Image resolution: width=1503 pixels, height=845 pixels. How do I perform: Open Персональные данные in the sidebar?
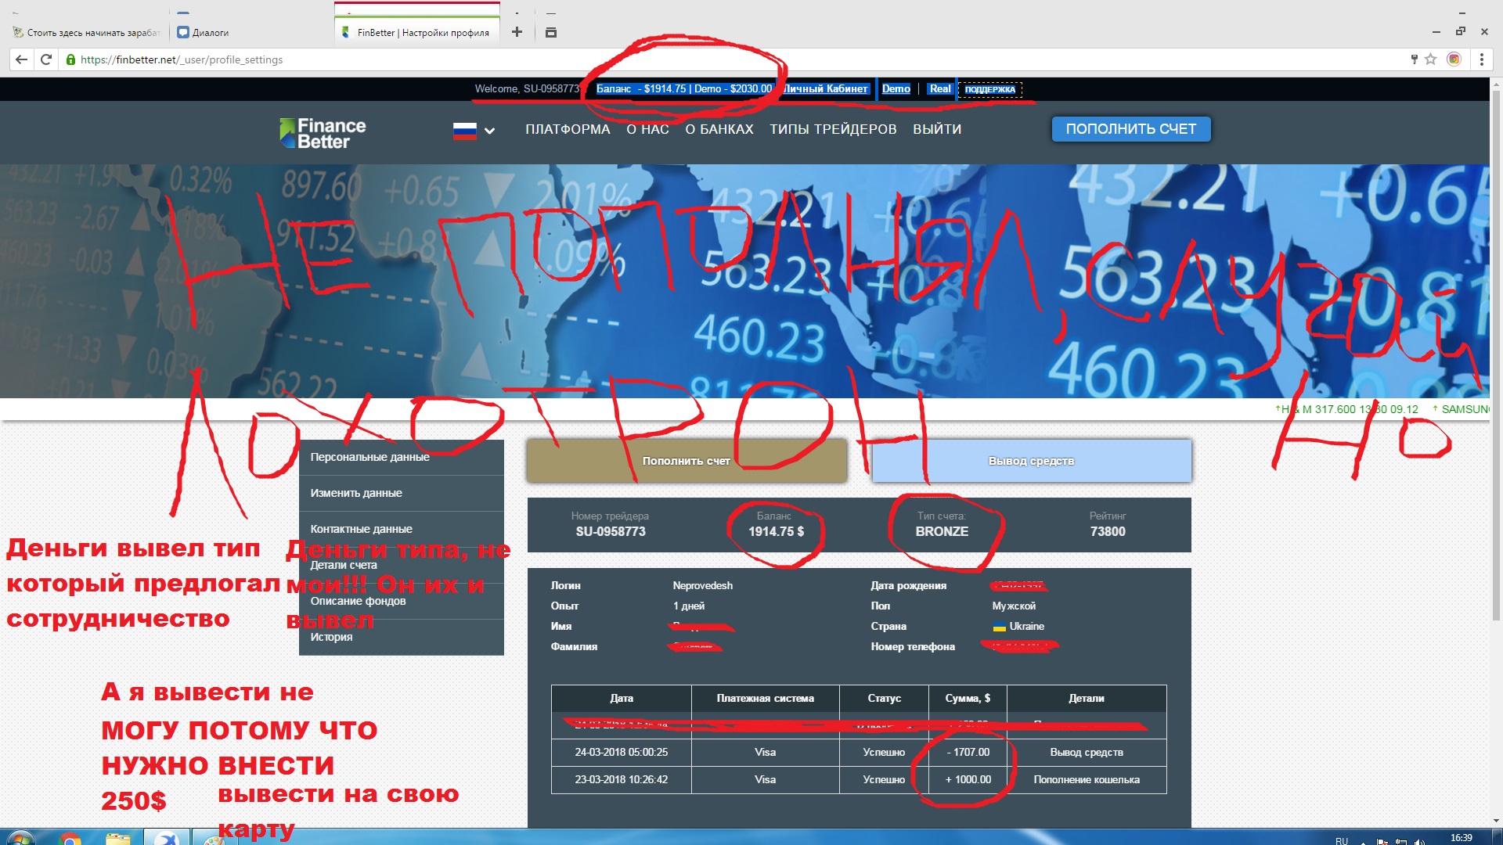coord(401,457)
